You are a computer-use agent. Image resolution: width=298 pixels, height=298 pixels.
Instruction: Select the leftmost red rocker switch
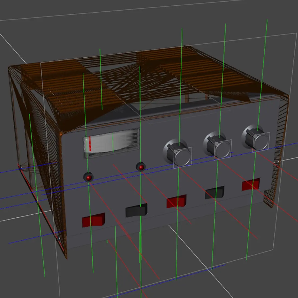[x=93, y=220]
